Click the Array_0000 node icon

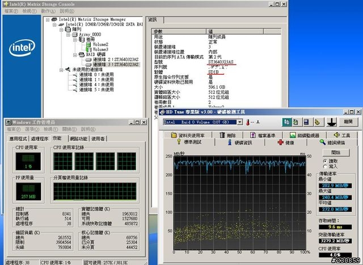point(74,35)
